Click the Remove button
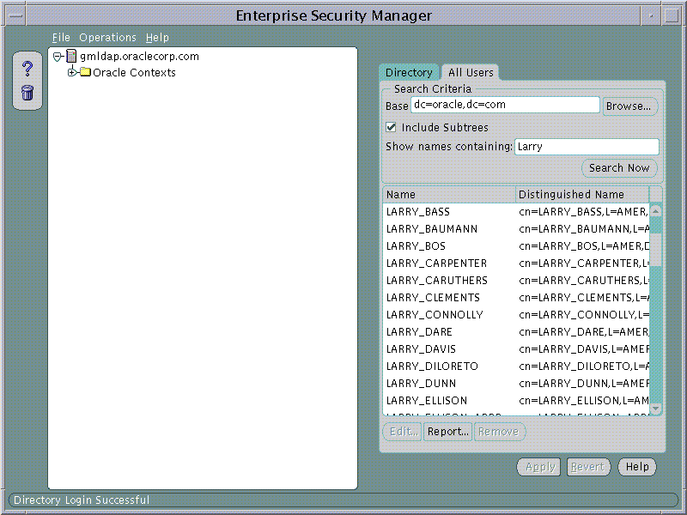The width and height of the screenshot is (687, 515). (x=500, y=432)
